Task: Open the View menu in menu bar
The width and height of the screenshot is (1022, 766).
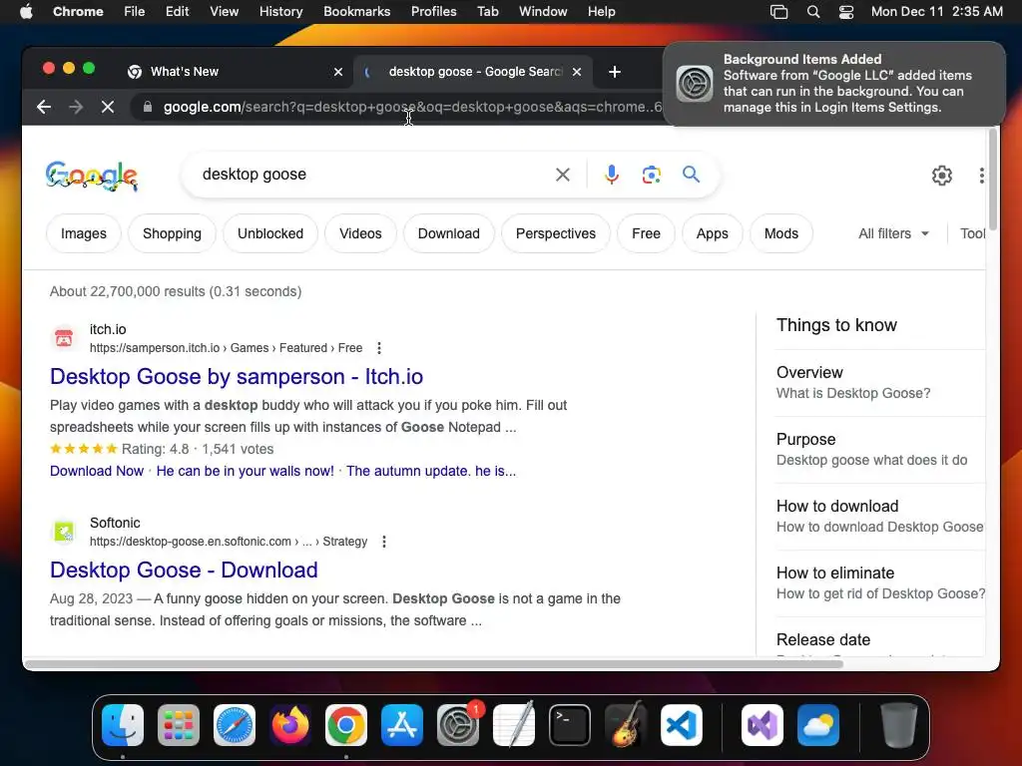Action: click(x=224, y=12)
